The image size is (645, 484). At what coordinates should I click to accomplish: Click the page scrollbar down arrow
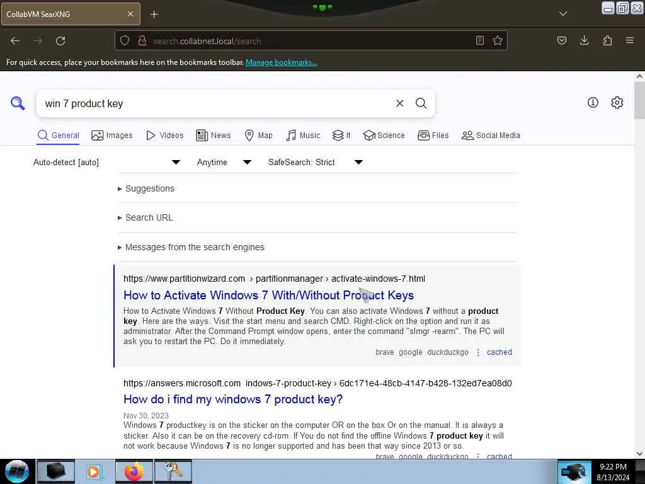coord(639,454)
